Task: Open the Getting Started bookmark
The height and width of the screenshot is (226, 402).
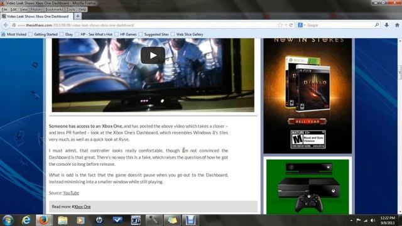Action: (x=43, y=35)
